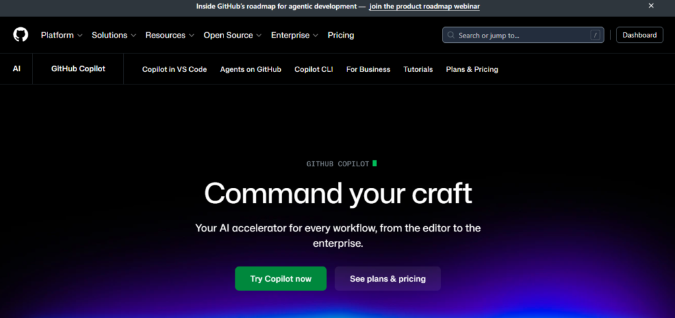Close the roadmap webinar announcement banner

[651, 6]
